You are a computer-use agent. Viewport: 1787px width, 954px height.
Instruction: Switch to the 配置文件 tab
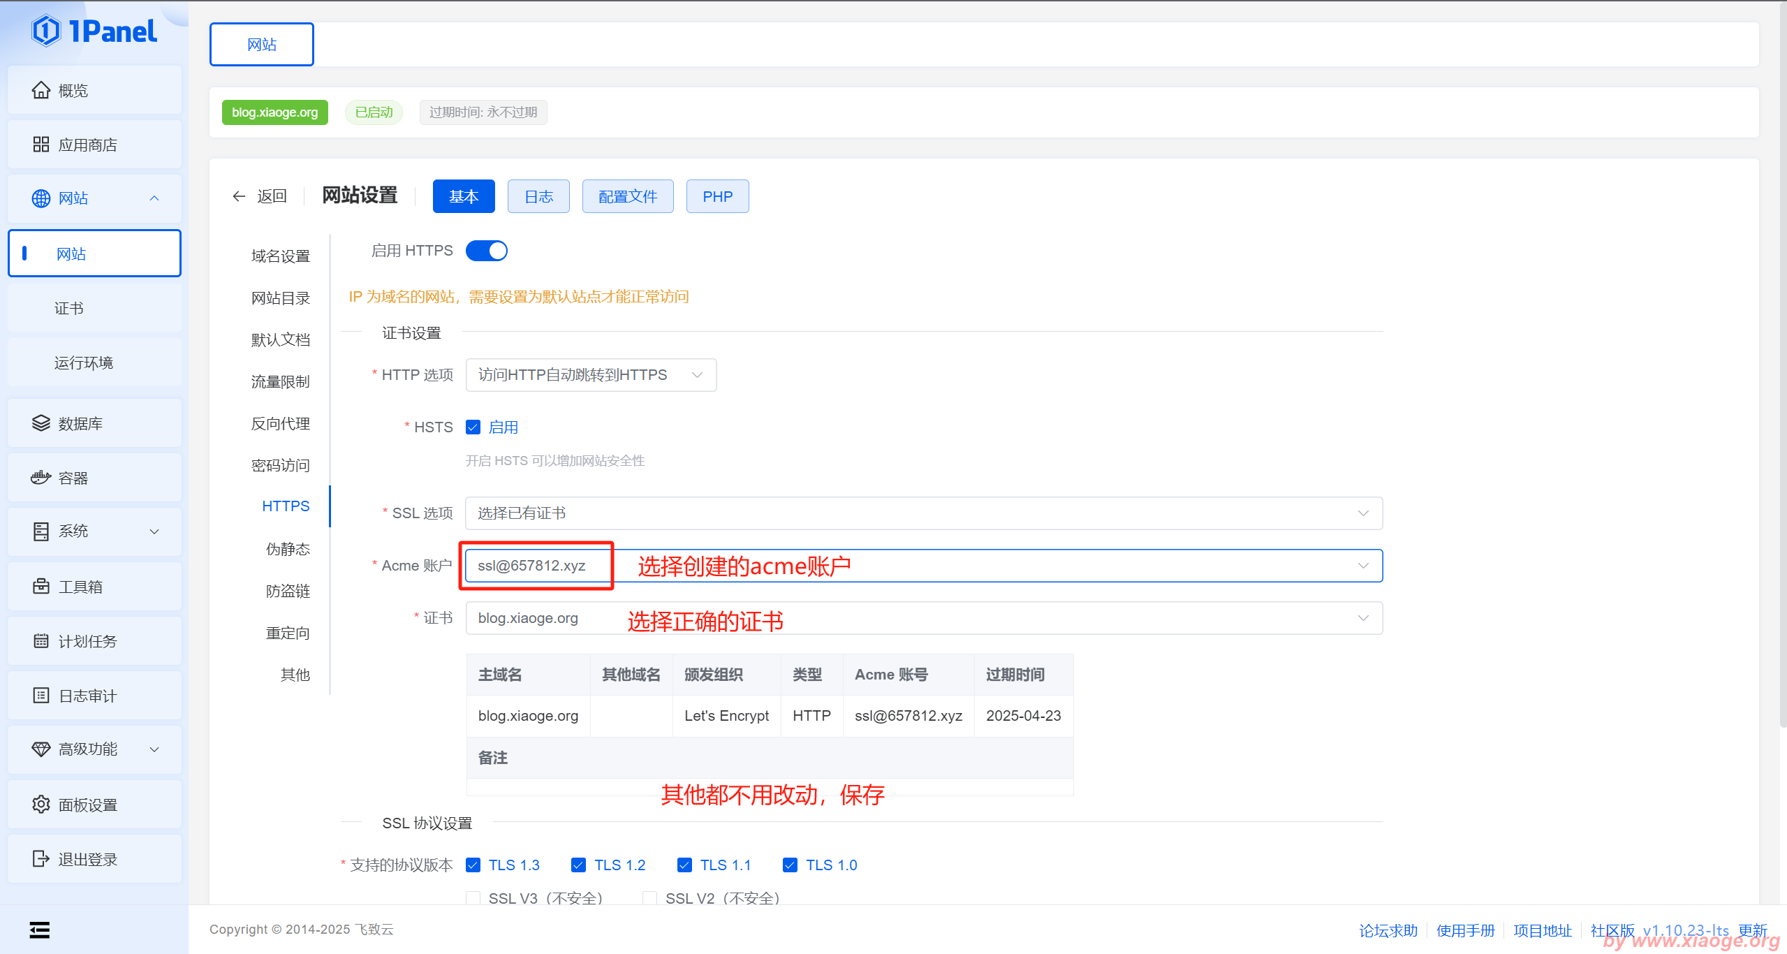[627, 196]
